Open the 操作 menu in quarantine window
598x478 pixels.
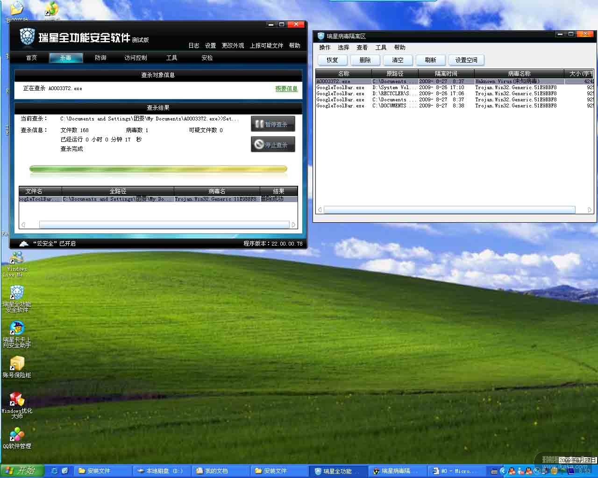[325, 48]
